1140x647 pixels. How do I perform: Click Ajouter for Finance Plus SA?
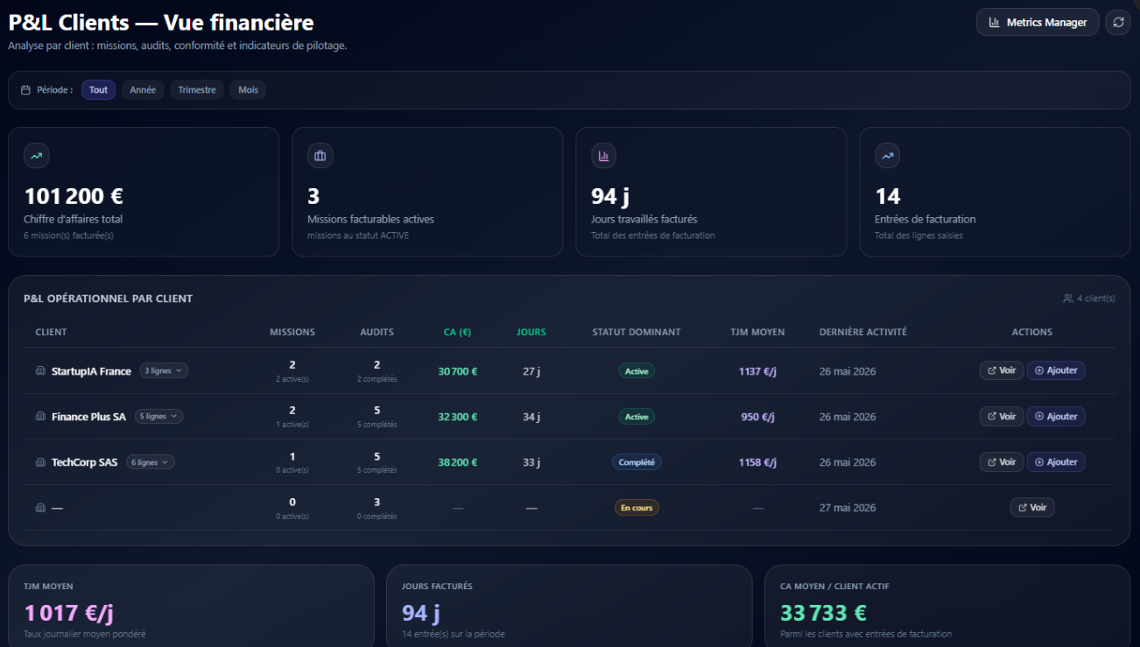pos(1056,416)
